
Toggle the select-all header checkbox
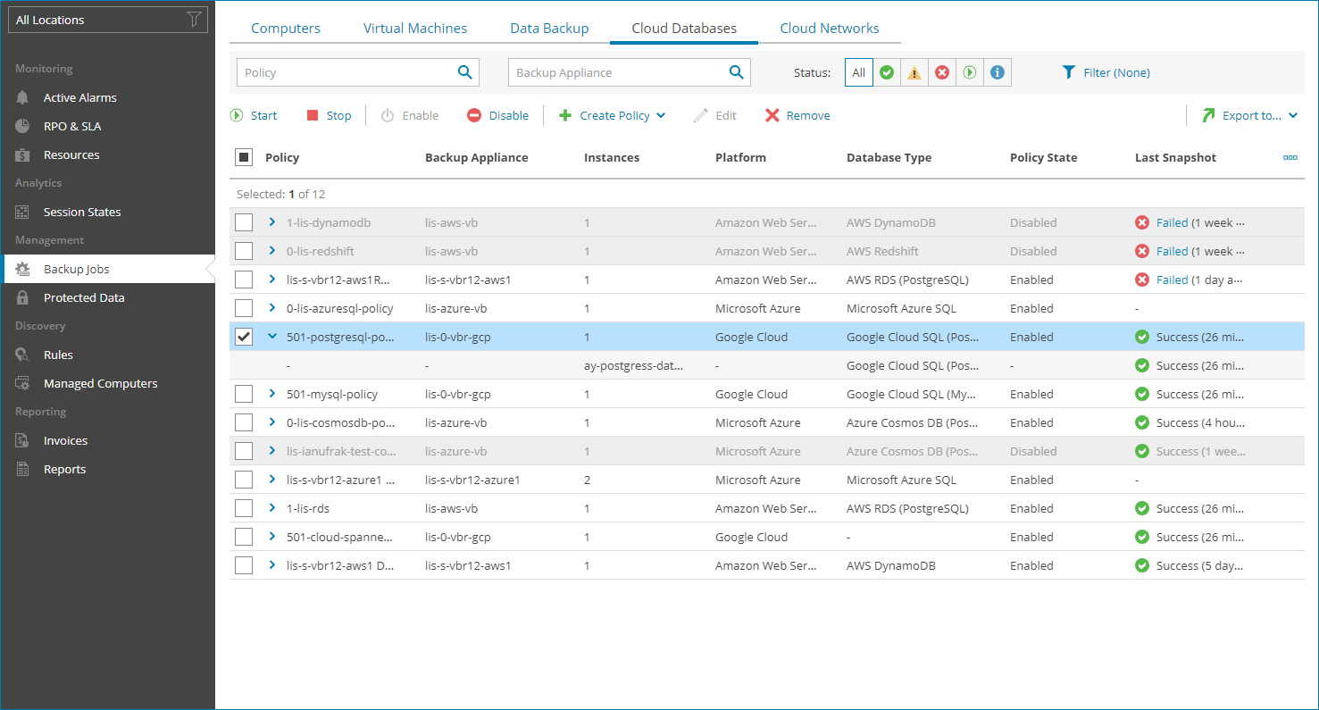pos(244,157)
